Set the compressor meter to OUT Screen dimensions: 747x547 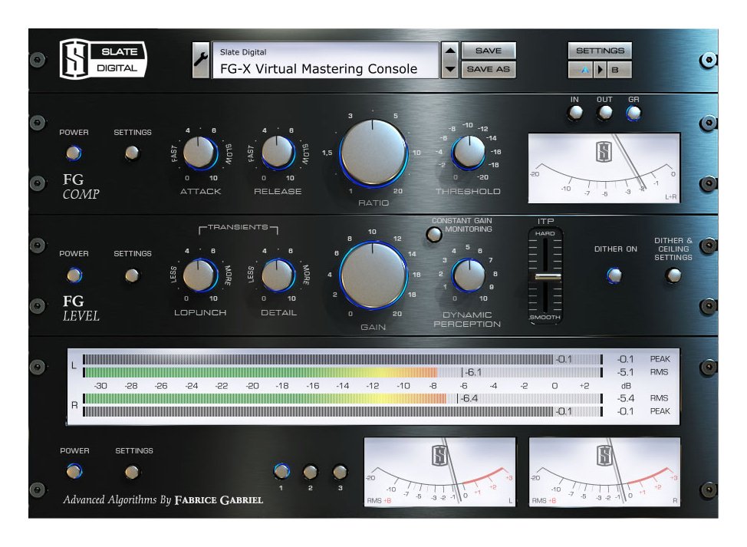[x=605, y=113]
